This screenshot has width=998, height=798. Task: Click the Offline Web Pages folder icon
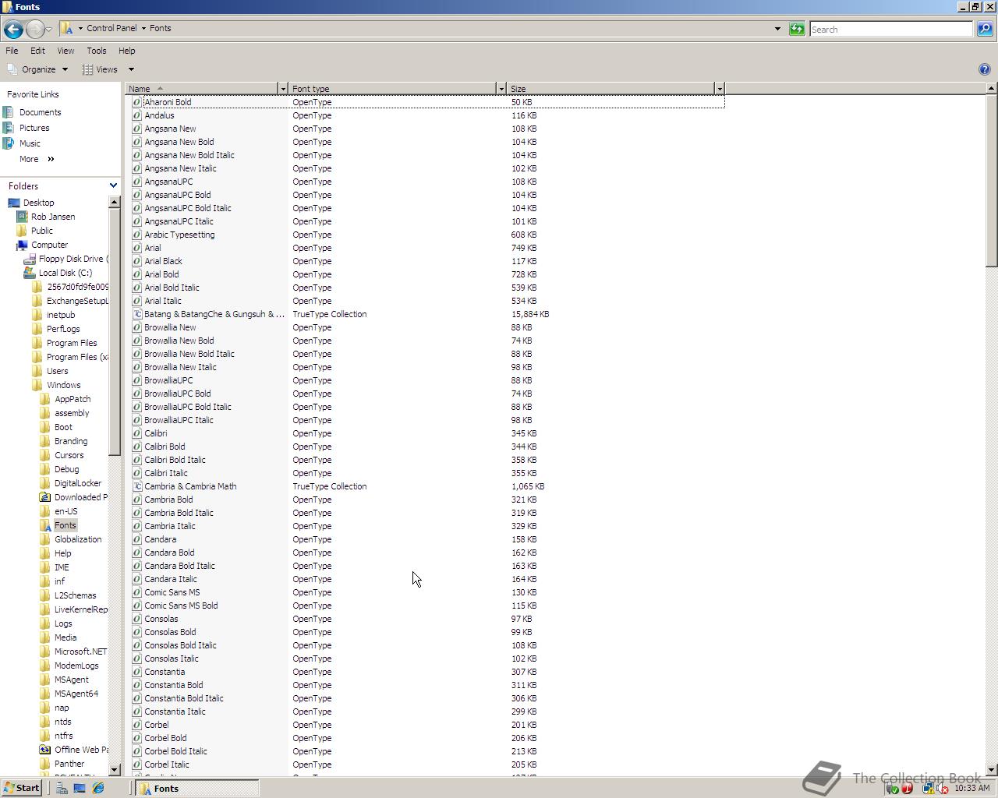[45, 750]
